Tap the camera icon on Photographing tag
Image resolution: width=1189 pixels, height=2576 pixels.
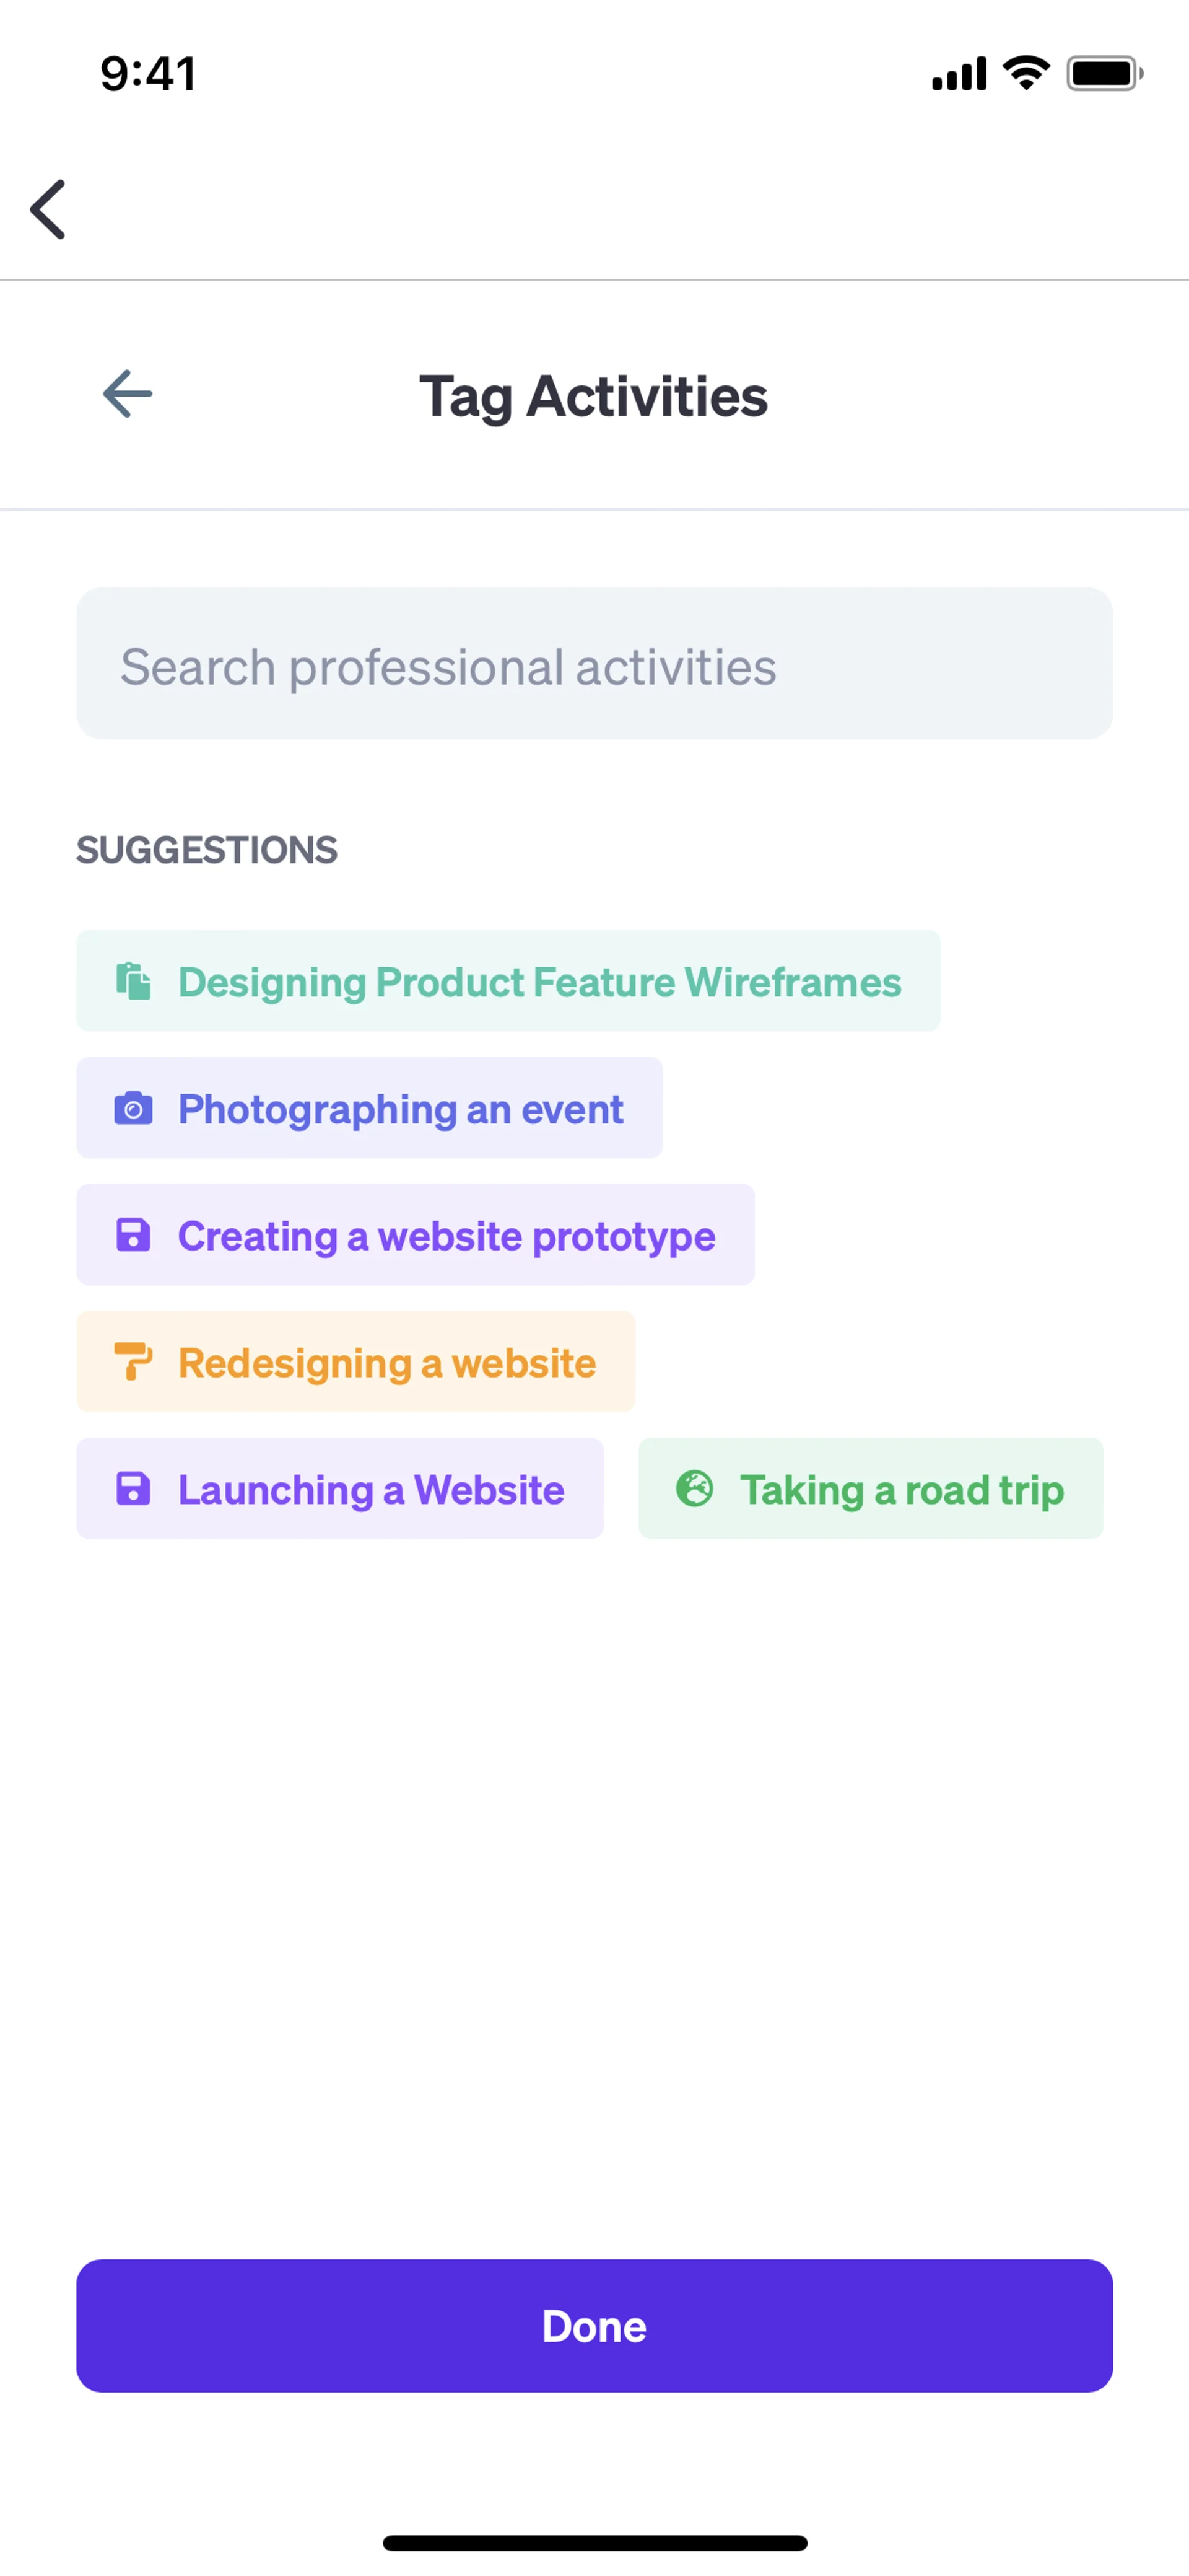[x=133, y=1108]
